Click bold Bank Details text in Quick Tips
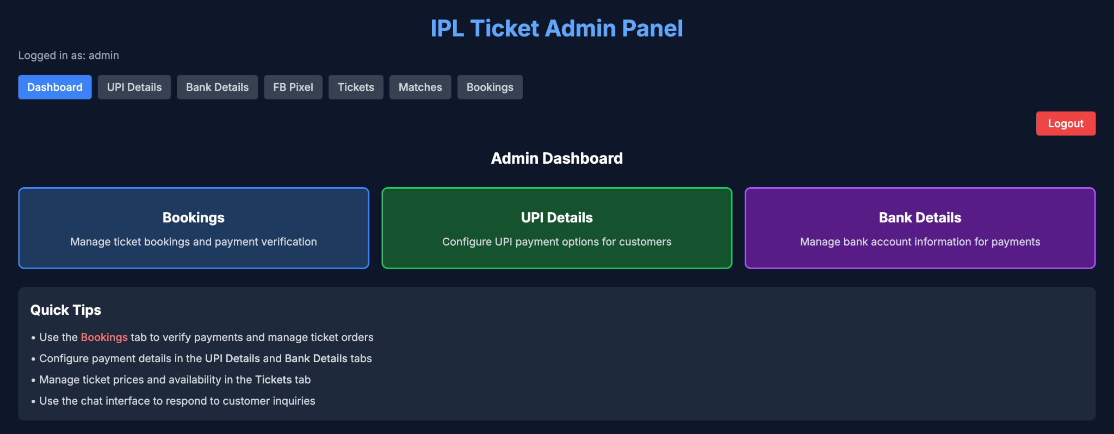 316,358
